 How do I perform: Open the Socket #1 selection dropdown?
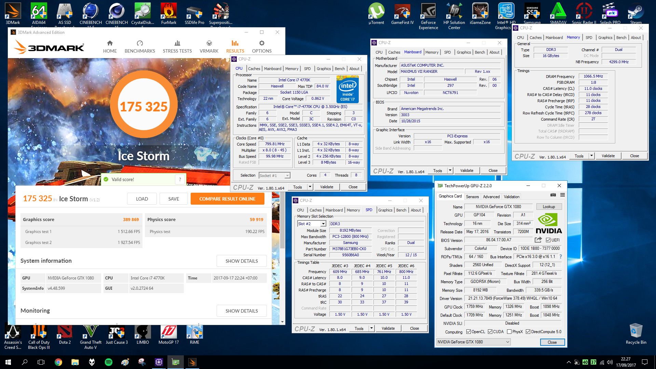pyautogui.click(x=274, y=176)
